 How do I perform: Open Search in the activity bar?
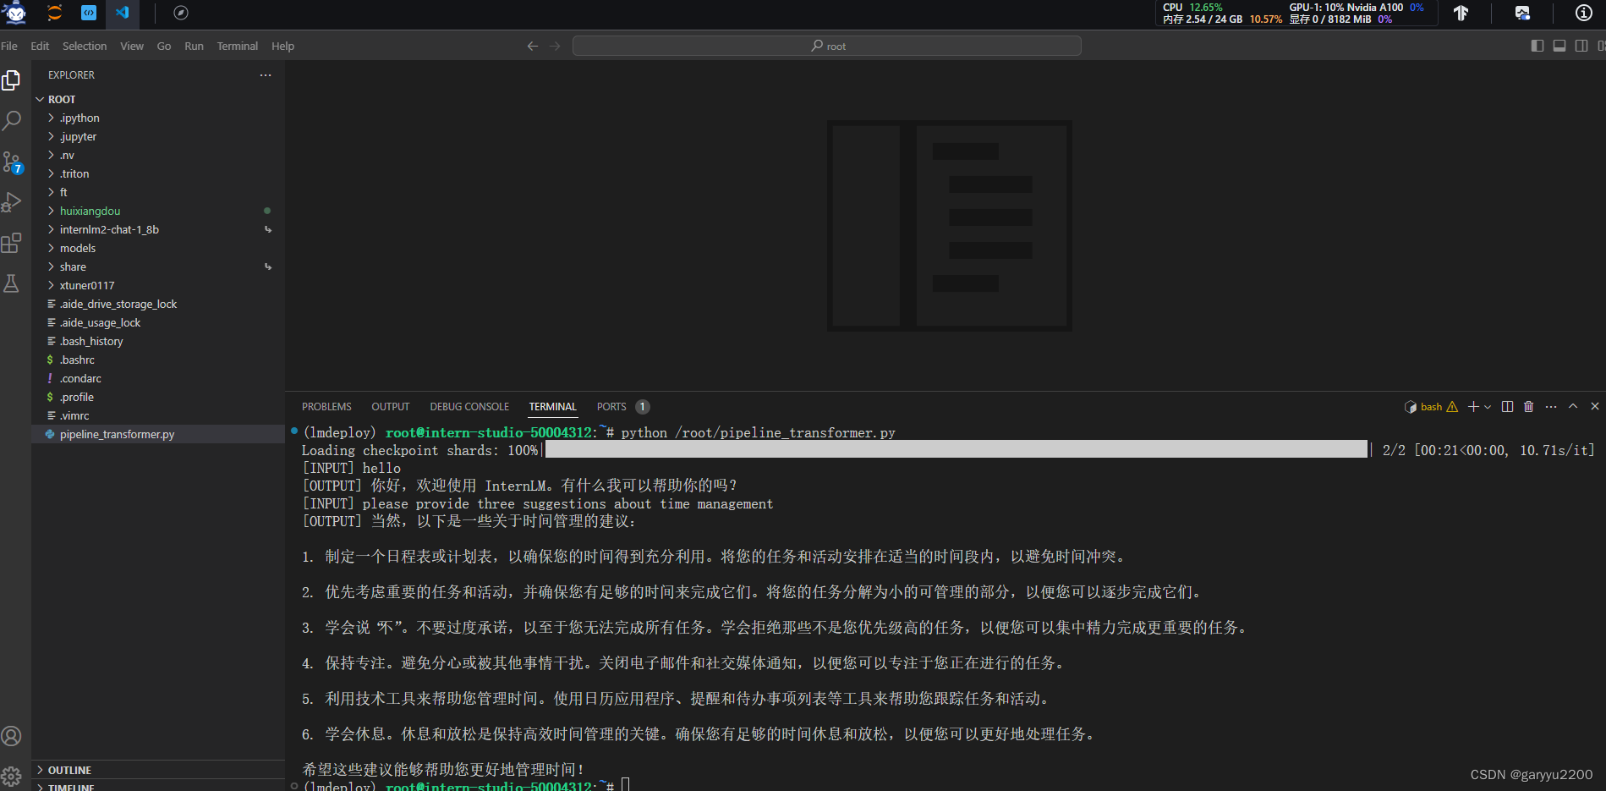pyautogui.click(x=12, y=121)
